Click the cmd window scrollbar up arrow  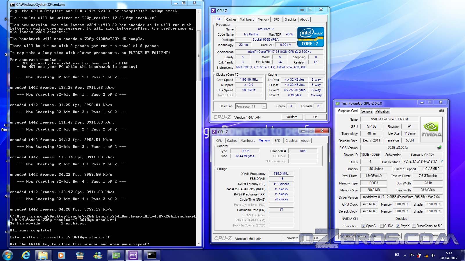point(199,12)
